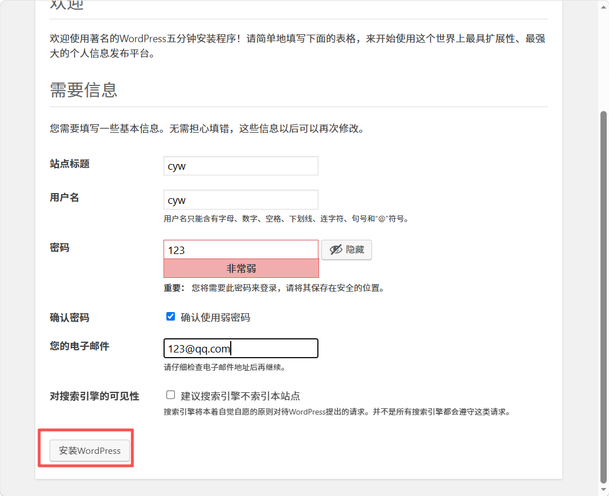Click the 您需要填写一些基本信息 paragraph
The height and width of the screenshot is (496, 609).
pos(208,129)
